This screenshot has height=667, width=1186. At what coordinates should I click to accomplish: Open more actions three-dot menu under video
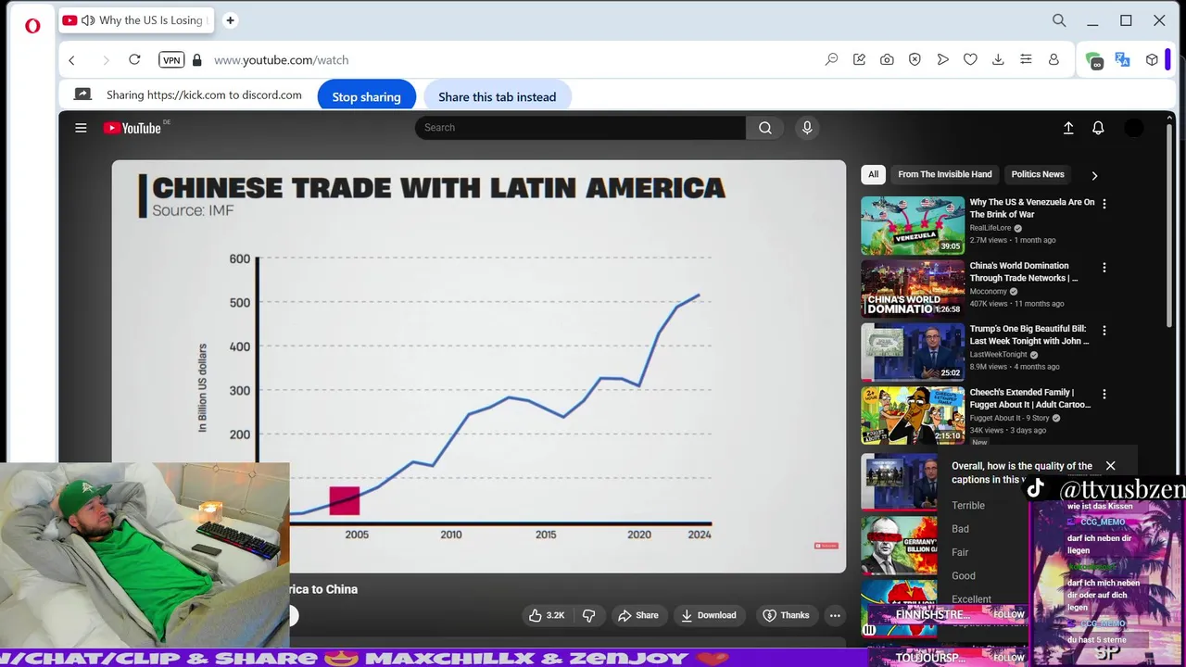835,615
